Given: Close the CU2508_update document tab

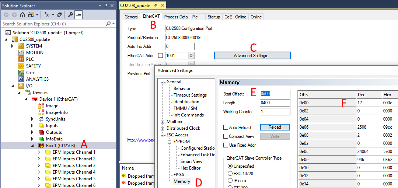Looking at the screenshot, I should pyautogui.click(x=163, y=5).
